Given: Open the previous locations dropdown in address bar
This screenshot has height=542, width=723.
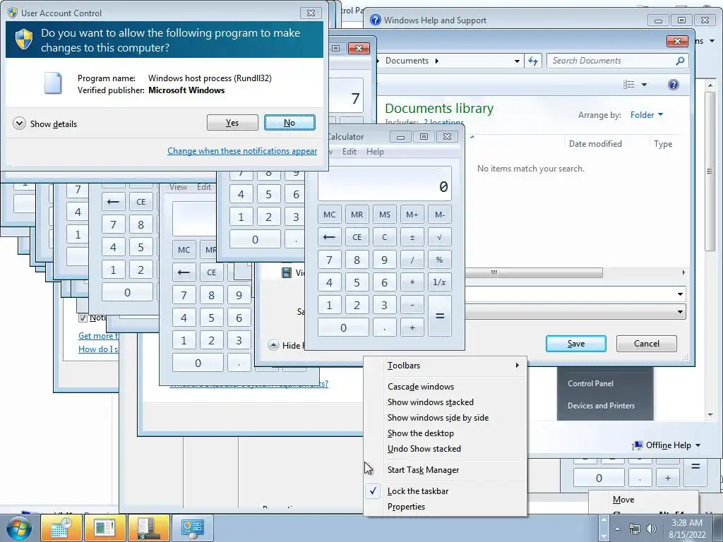Looking at the screenshot, I should 517,61.
